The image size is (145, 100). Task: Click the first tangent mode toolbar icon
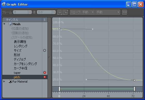[x=60, y=12]
